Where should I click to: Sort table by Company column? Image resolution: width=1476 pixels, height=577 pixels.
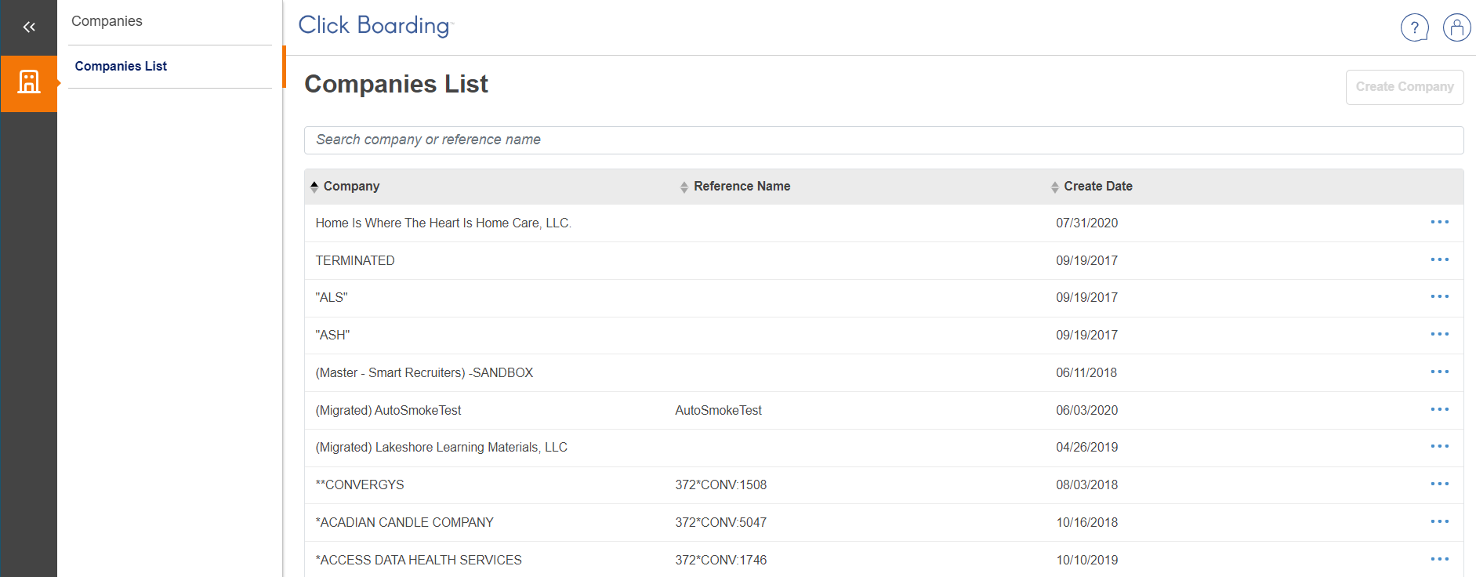350,187
